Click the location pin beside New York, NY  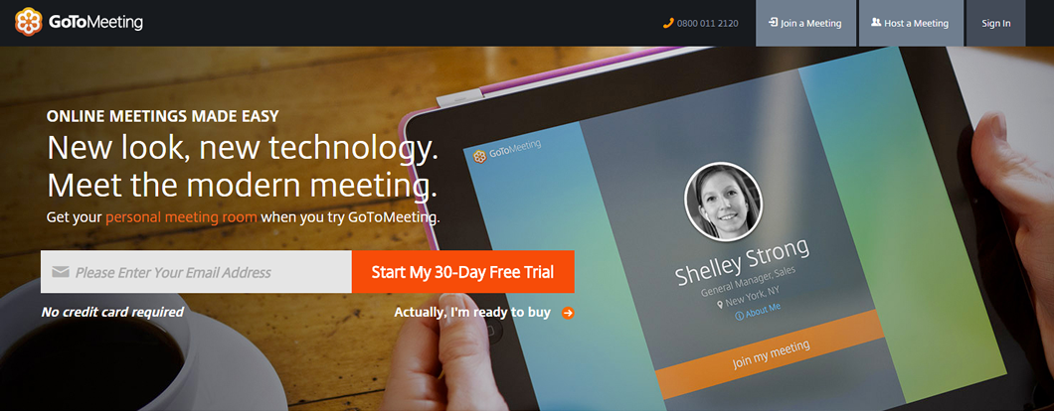[x=720, y=304]
